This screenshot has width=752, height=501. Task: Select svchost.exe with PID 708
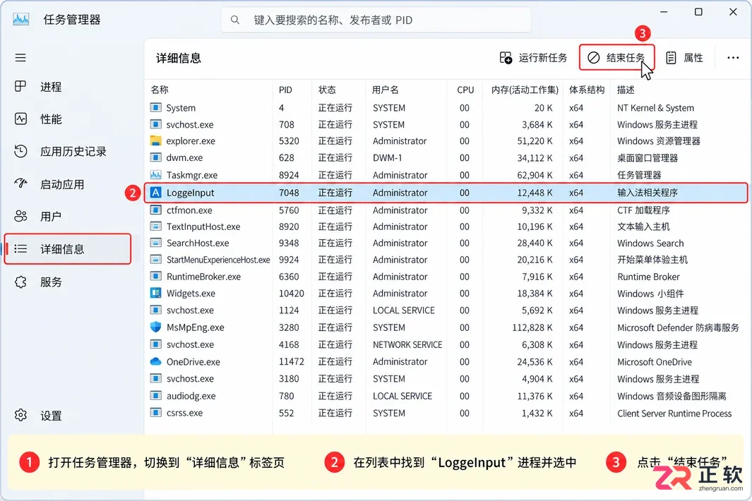pos(446,125)
